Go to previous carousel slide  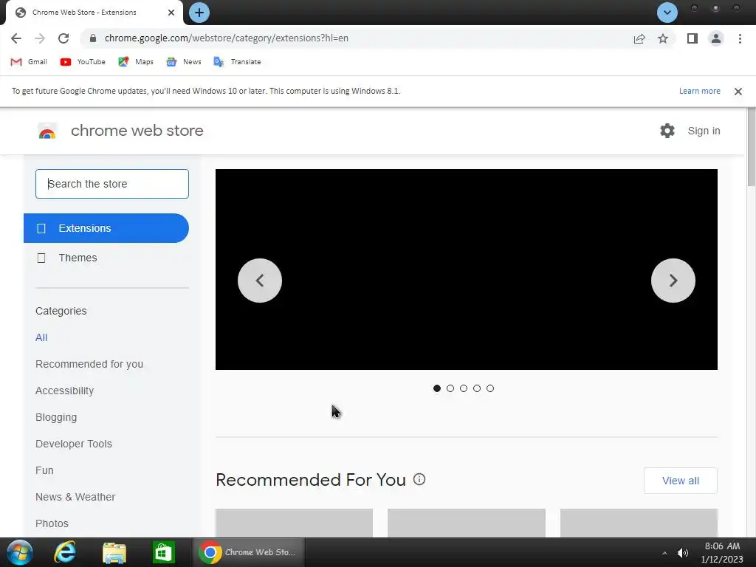coord(260,281)
